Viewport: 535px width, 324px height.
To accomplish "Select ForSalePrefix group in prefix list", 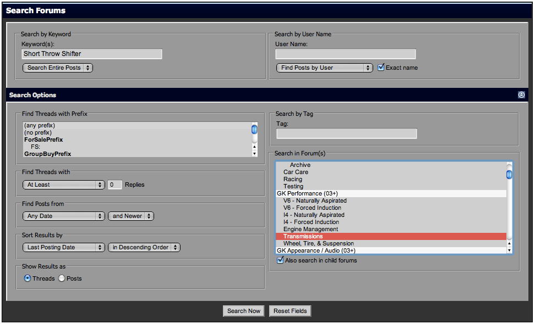I will (137, 140).
